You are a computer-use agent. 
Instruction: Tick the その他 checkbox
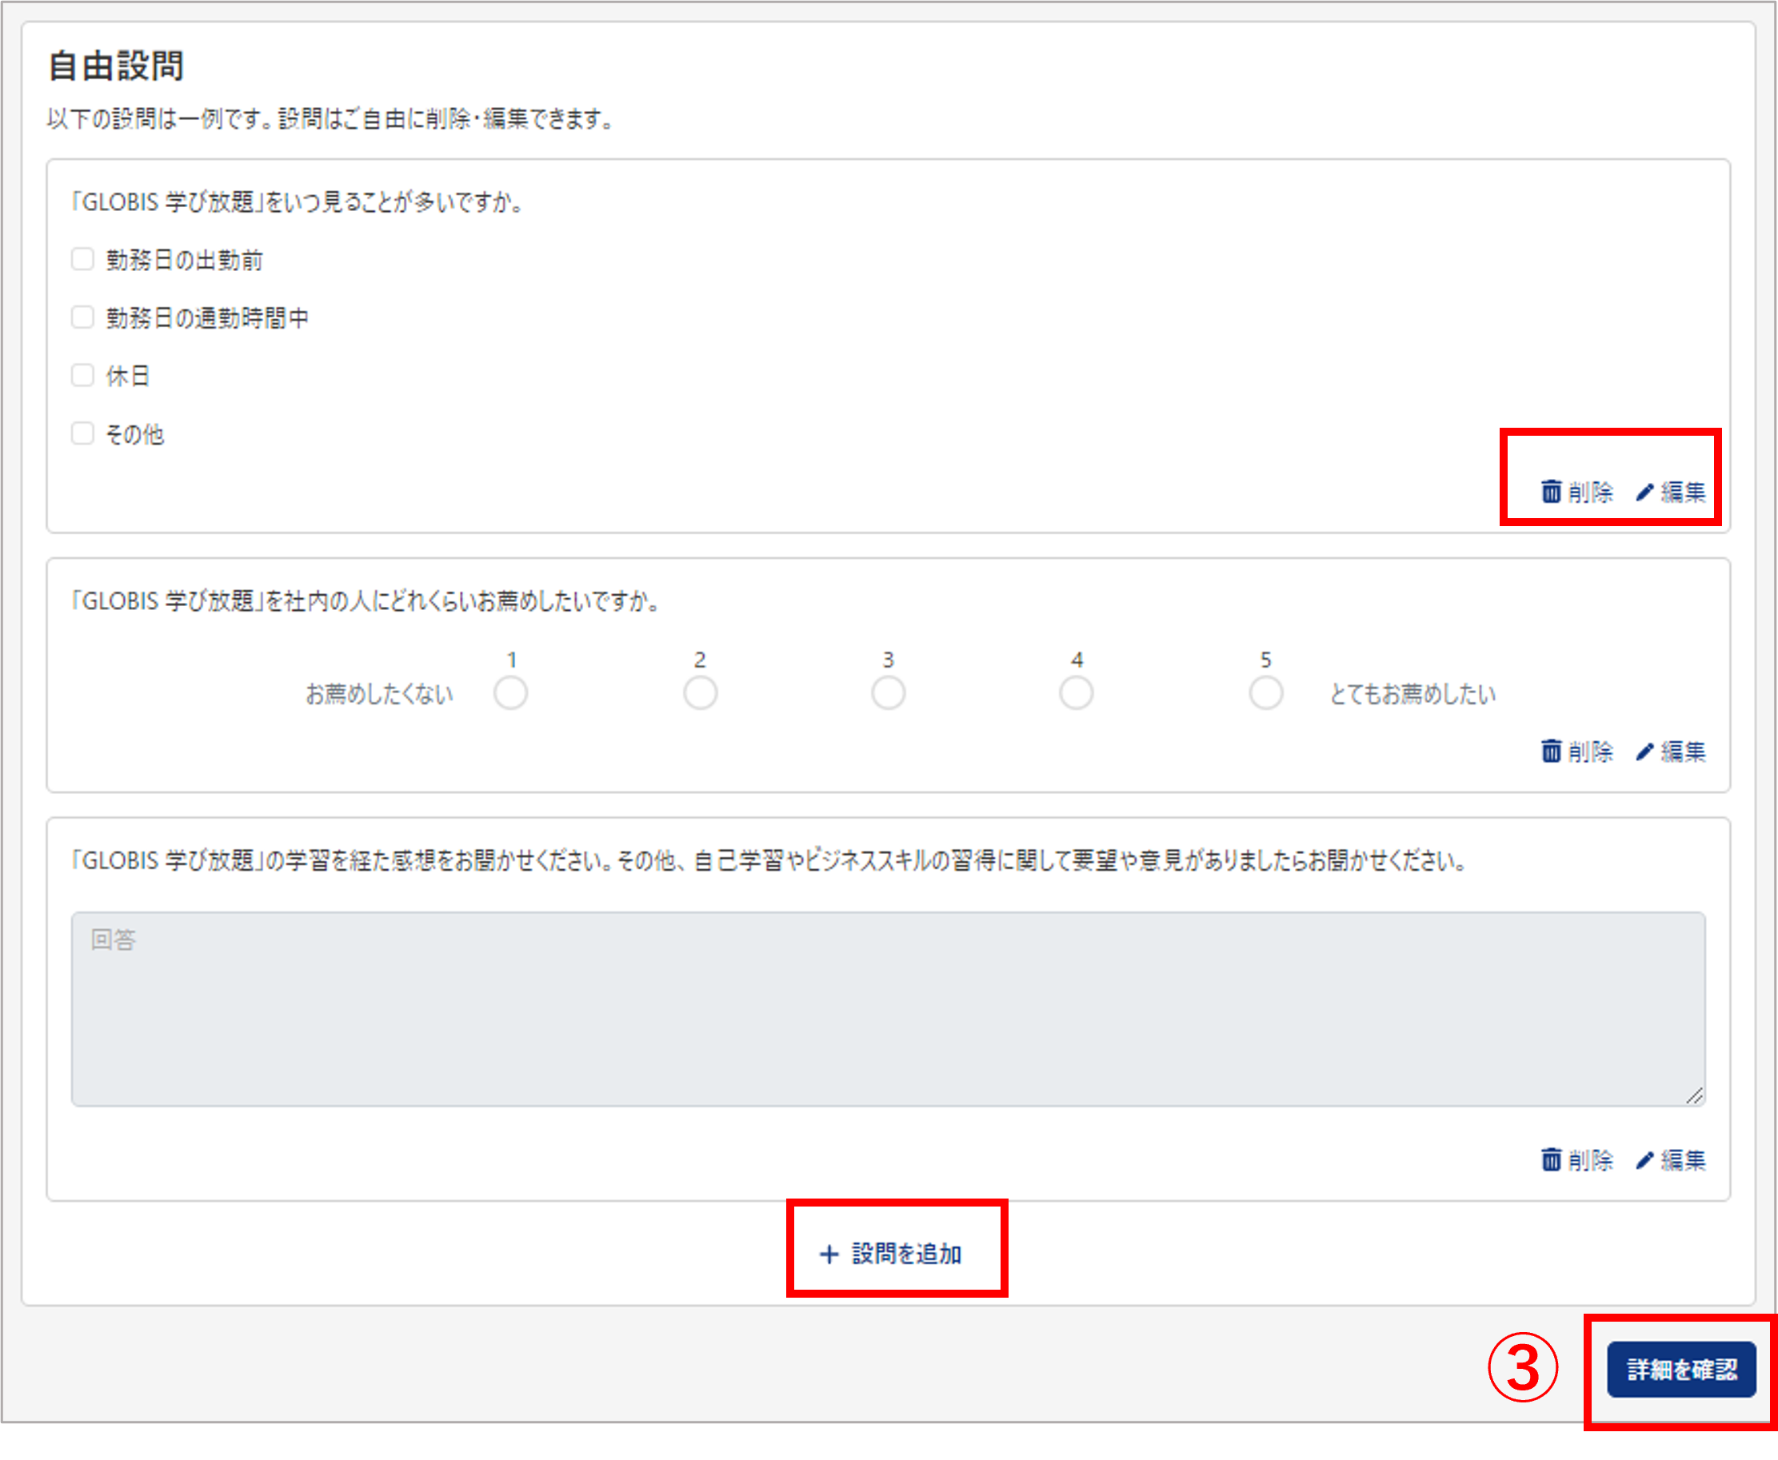point(82,433)
